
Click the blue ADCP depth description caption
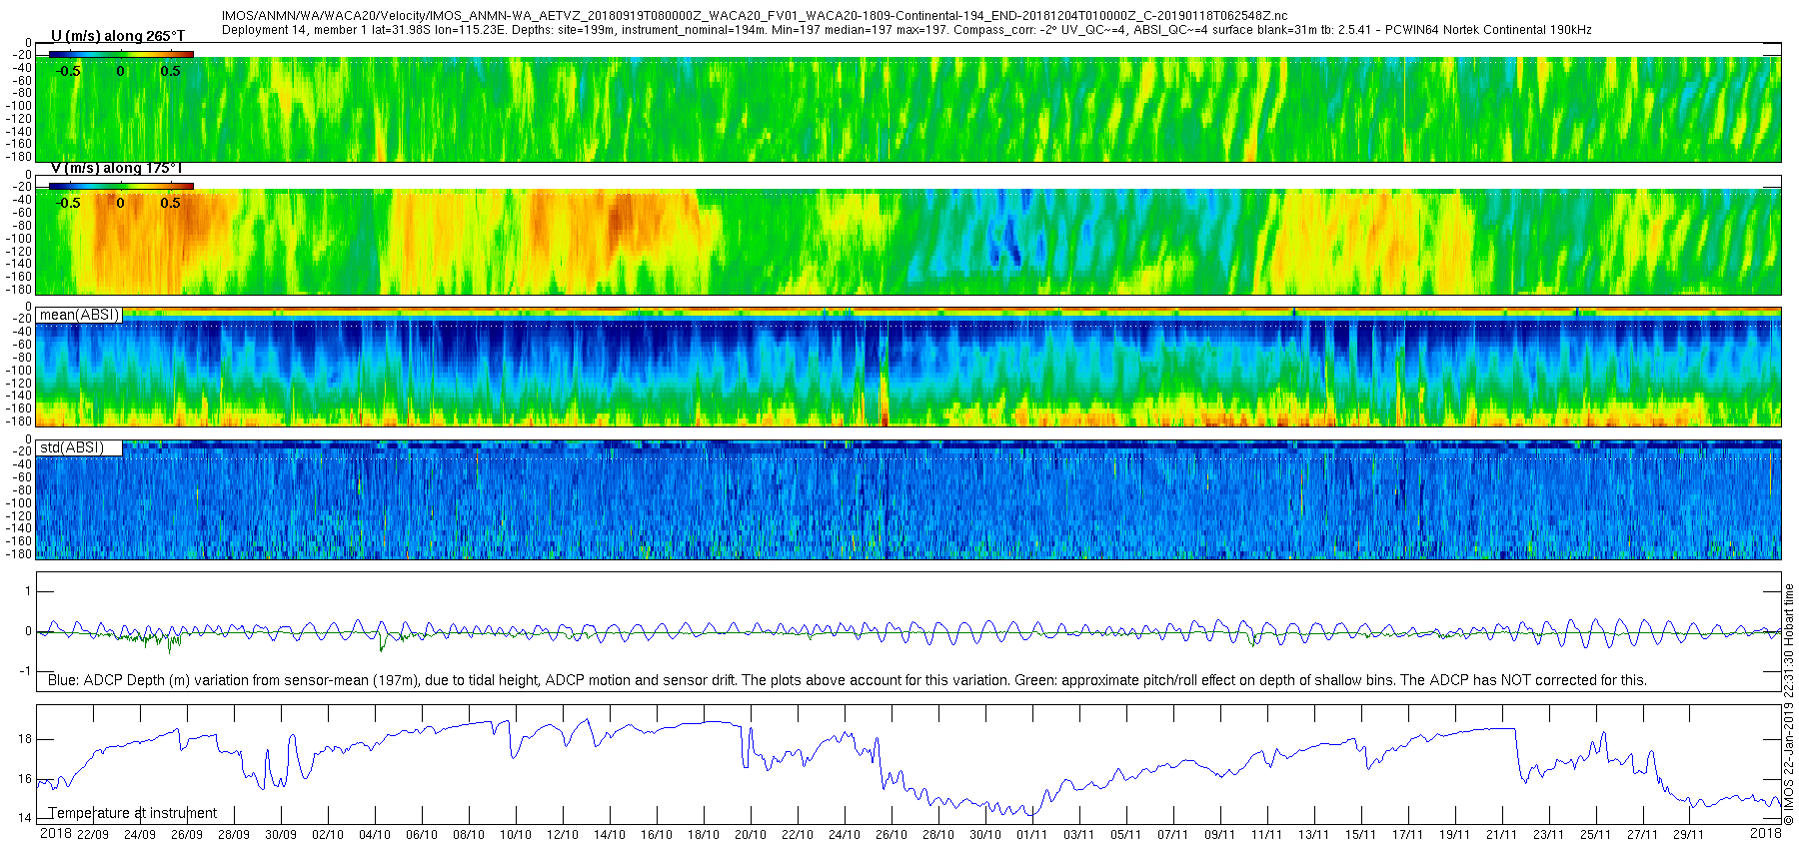848,680
